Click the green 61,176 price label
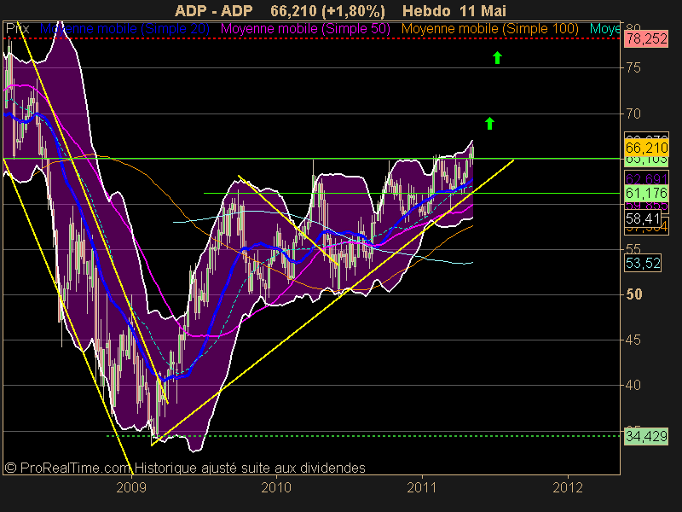 click(646, 193)
